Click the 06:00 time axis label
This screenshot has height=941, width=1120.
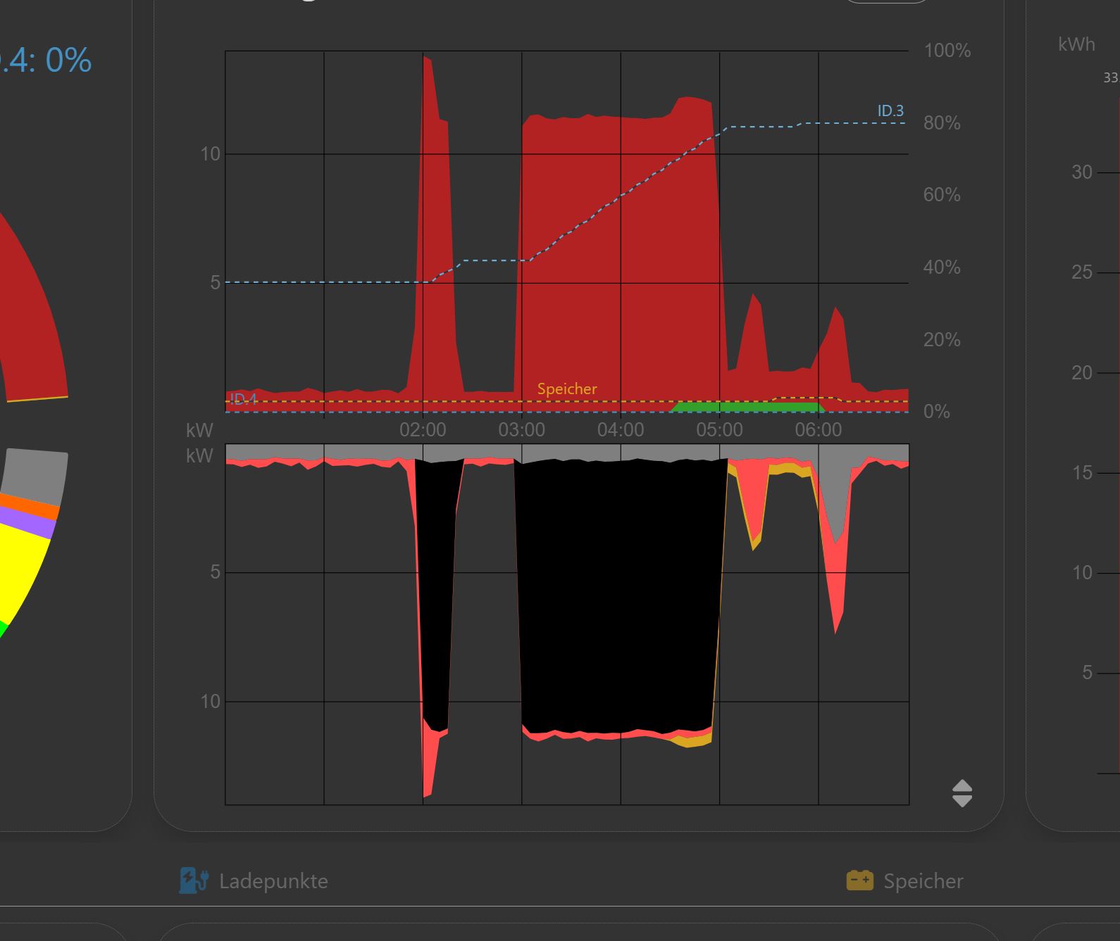(x=819, y=429)
